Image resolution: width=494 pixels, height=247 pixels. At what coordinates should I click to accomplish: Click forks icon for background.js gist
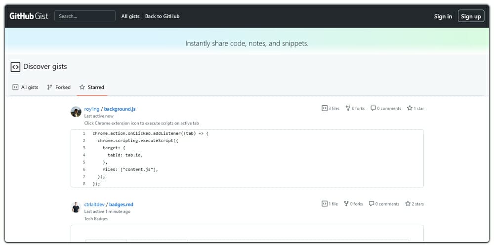[x=348, y=108]
